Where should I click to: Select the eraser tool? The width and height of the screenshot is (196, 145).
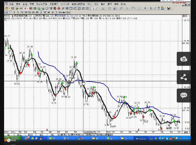[x=155, y=8]
